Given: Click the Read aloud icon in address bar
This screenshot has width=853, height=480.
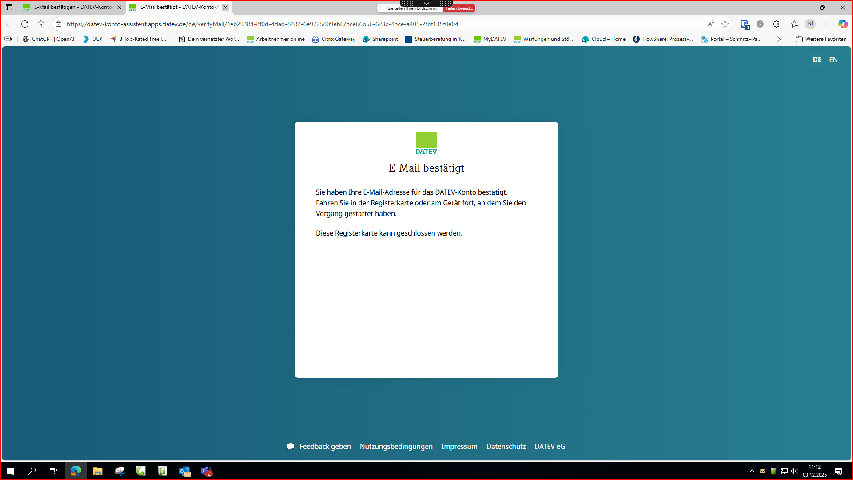Looking at the screenshot, I should coord(711,24).
